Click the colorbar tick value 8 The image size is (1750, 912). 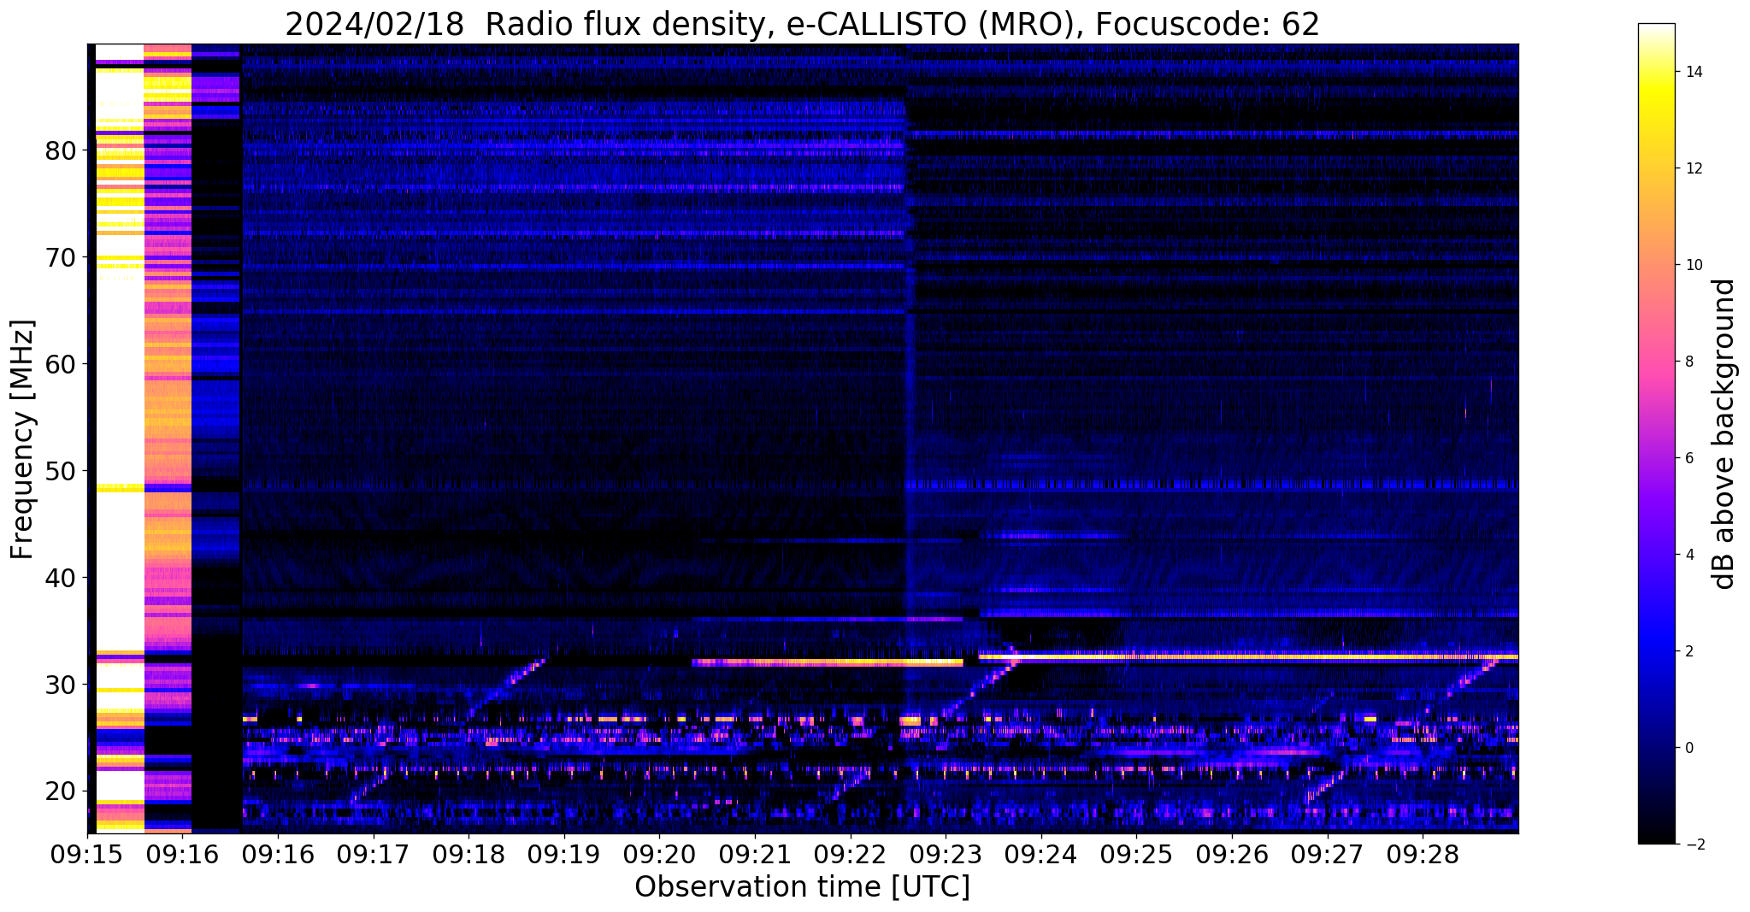point(1688,362)
